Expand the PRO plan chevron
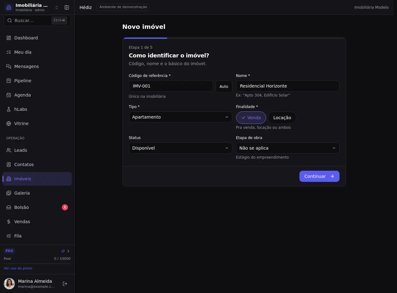The width and height of the screenshot is (397, 293). pos(68,251)
